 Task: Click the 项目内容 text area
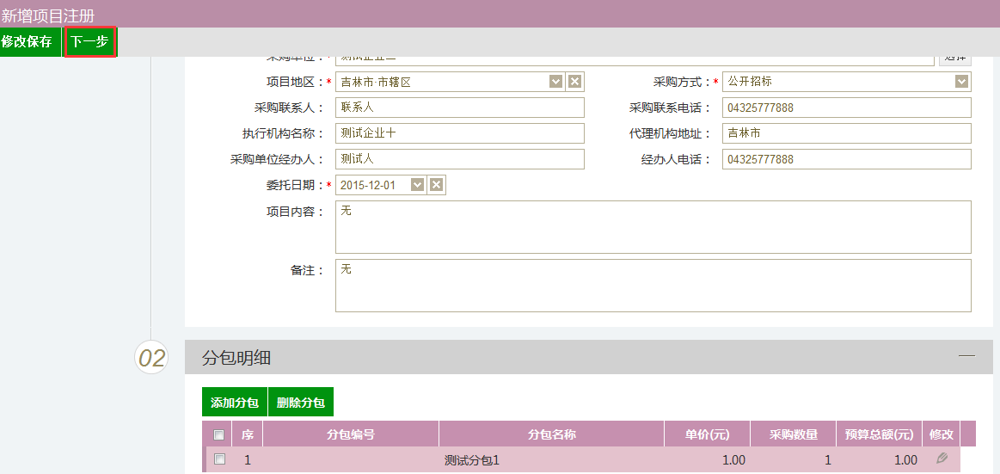point(653,227)
